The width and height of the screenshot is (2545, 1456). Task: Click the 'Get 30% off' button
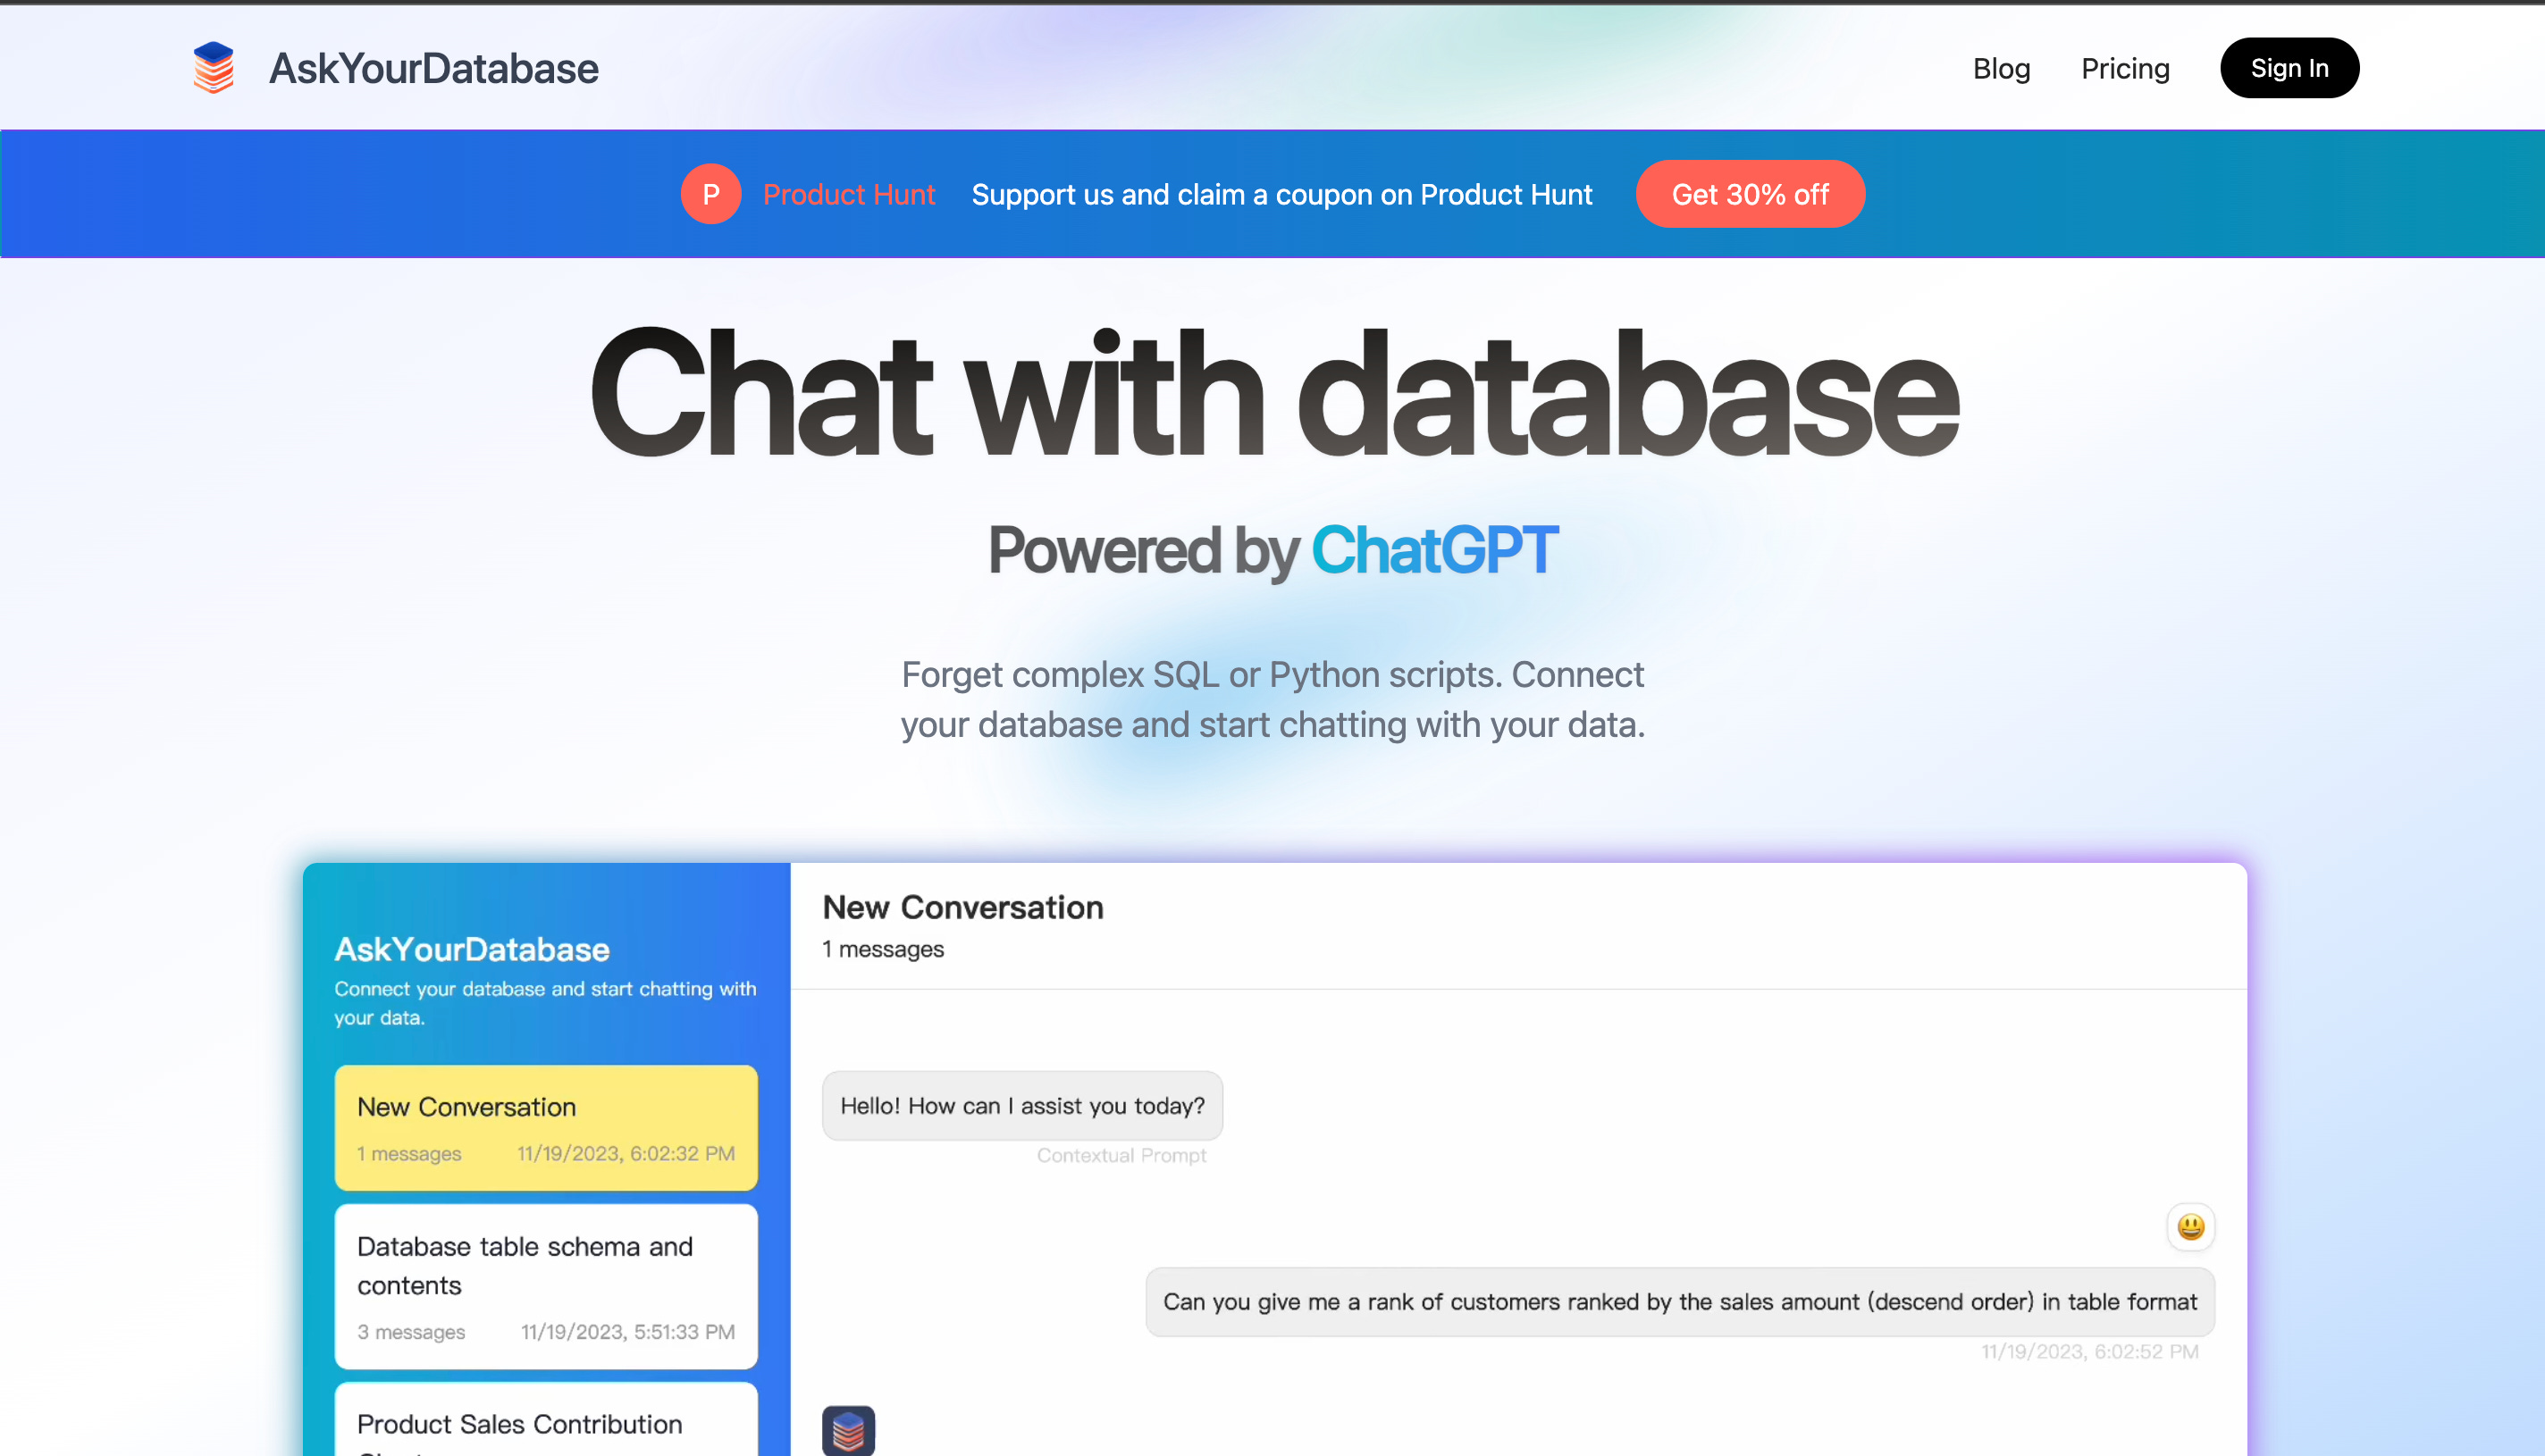tap(1750, 194)
